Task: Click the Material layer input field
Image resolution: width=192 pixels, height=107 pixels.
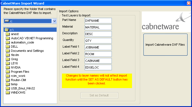Action: pos(98,27)
